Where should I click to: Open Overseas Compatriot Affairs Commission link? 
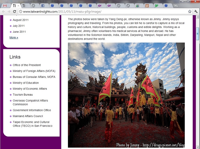click(x=30, y=102)
